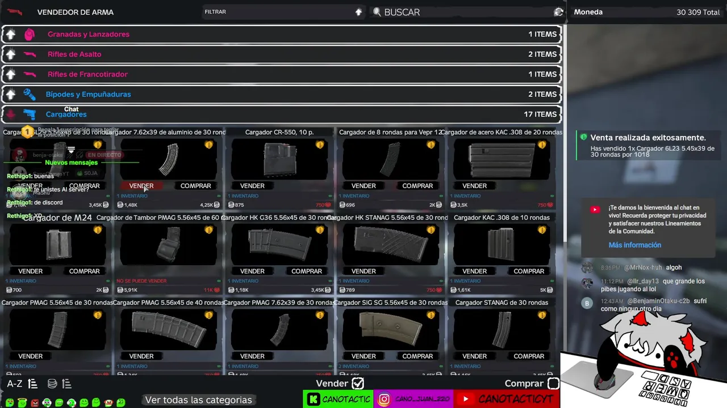This screenshot has width=727, height=408.
Task: Click Nuevos mensajes chat divider label
Action: 71,163
